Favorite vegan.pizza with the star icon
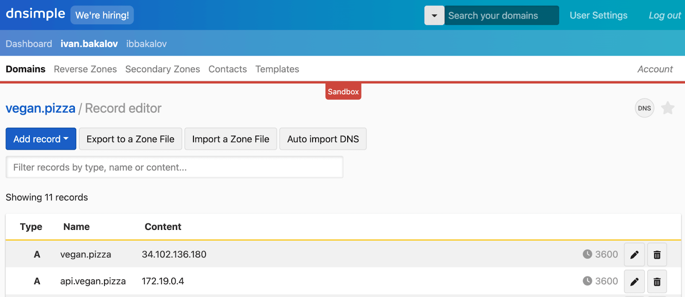 (x=667, y=108)
